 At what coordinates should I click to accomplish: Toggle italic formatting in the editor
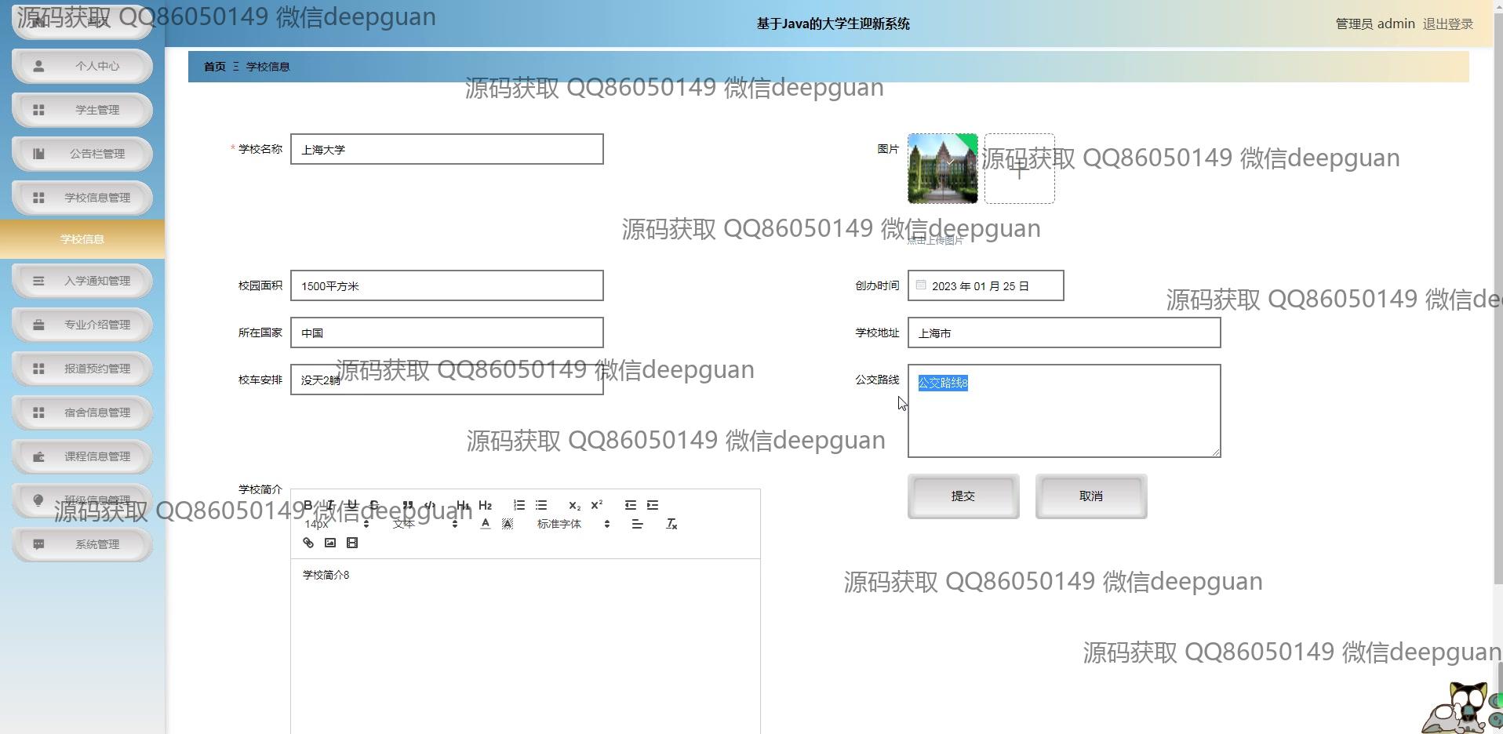pyautogui.click(x=330, y=505)
